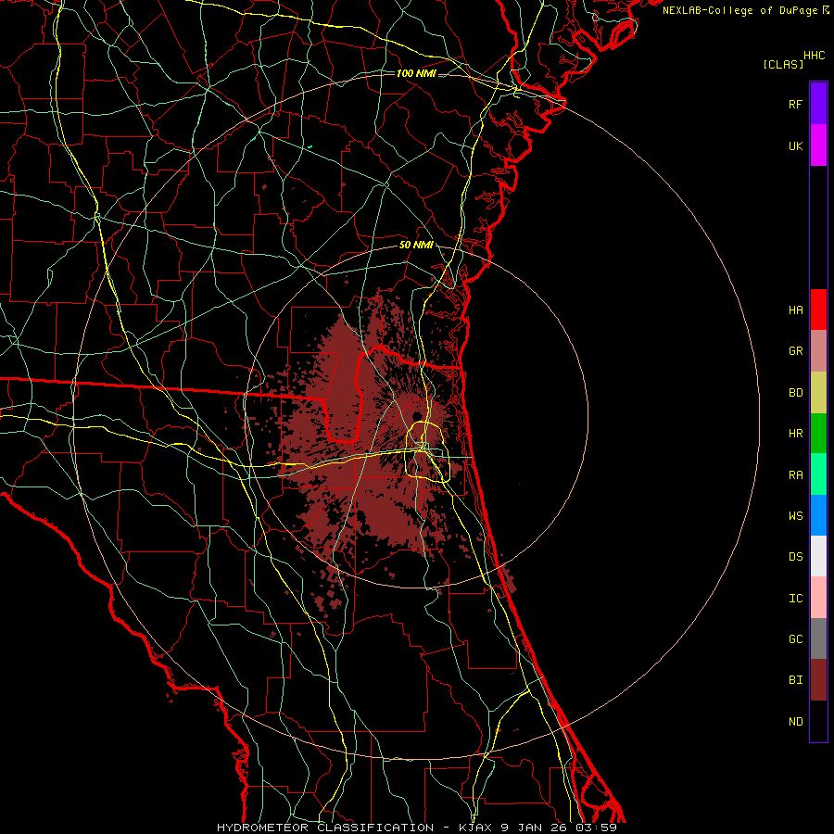This screenshot has height=834, width=834.
Task: Click the IC legend label
Action: coord(795,599)
